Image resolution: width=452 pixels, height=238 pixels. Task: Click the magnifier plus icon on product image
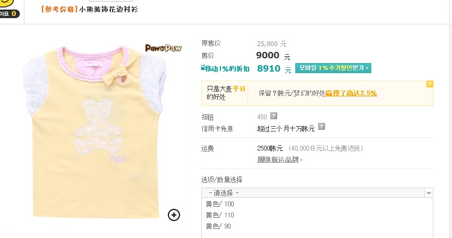click(174, 215)
